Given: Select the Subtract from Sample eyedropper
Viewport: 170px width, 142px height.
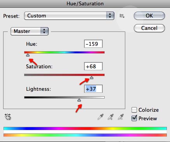Looking at the screenshot, I should click(121, 117).
